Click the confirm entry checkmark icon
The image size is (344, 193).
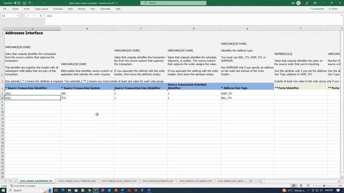tap(34, 16)
